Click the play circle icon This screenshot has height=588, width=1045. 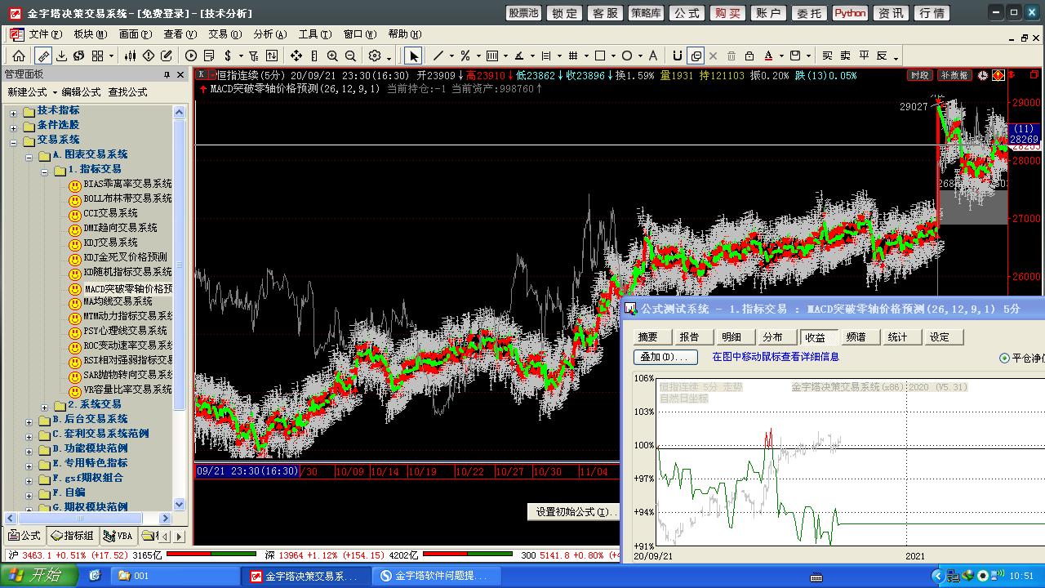click(x=191, y=56)
